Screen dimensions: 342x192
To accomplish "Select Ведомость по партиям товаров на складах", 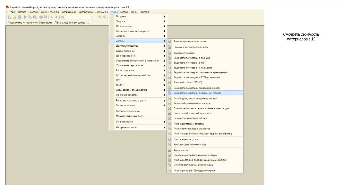I will point(197,88).
